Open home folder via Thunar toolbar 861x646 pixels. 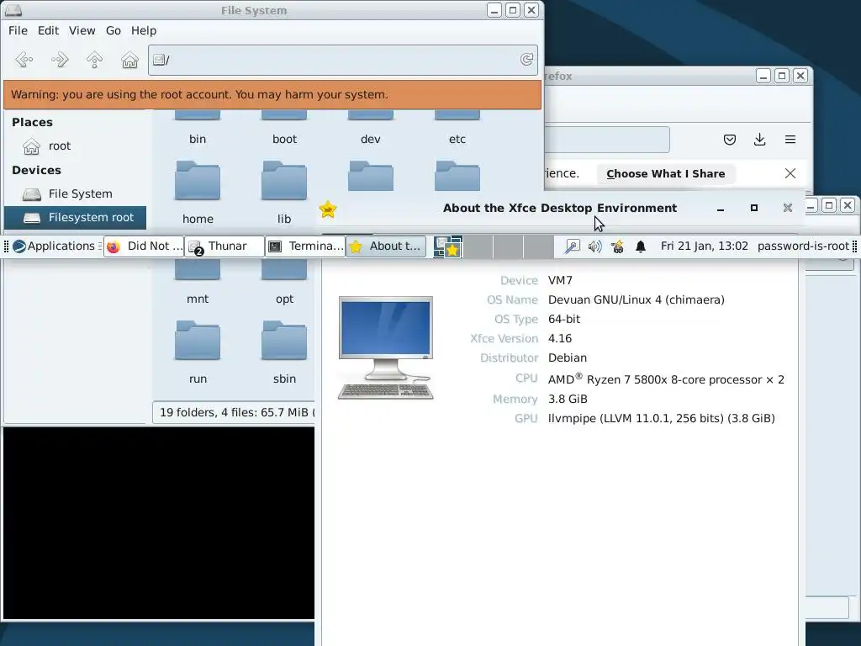coord(129,60)
